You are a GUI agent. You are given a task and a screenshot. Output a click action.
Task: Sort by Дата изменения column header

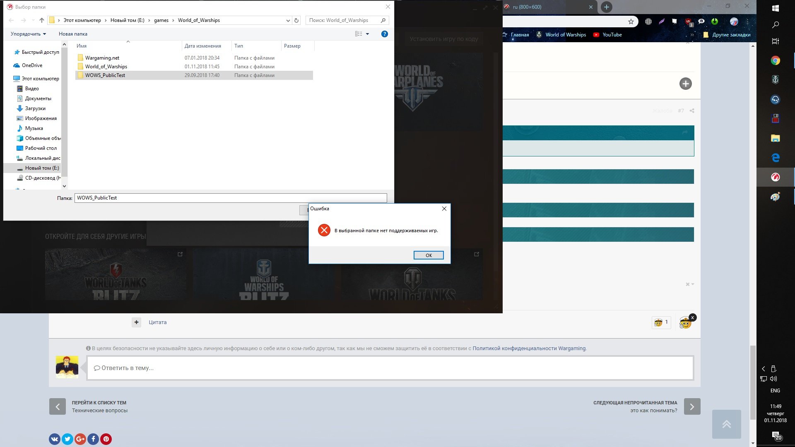(x=202, y=46)
